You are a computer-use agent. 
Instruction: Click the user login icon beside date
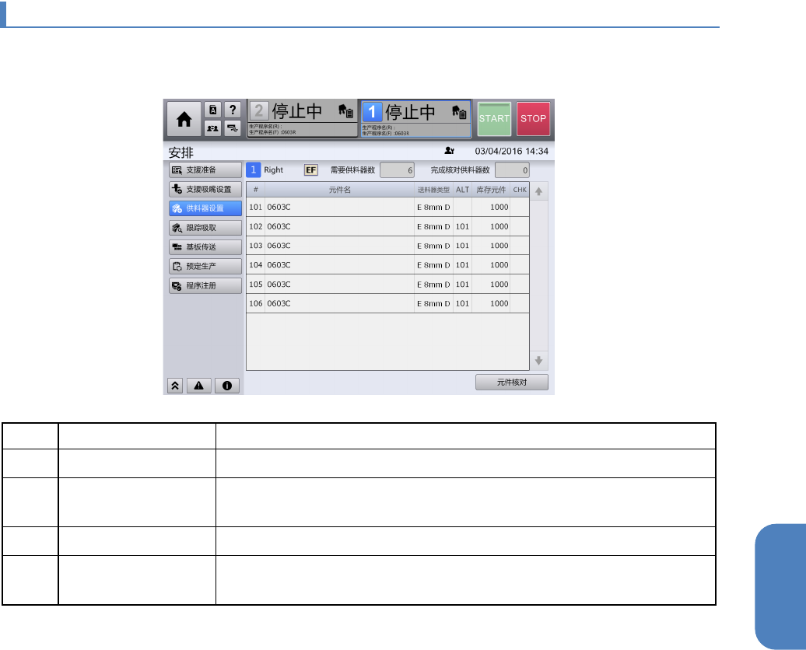coord(449,151)
